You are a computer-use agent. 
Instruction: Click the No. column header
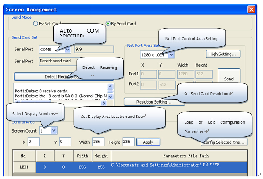25,156
